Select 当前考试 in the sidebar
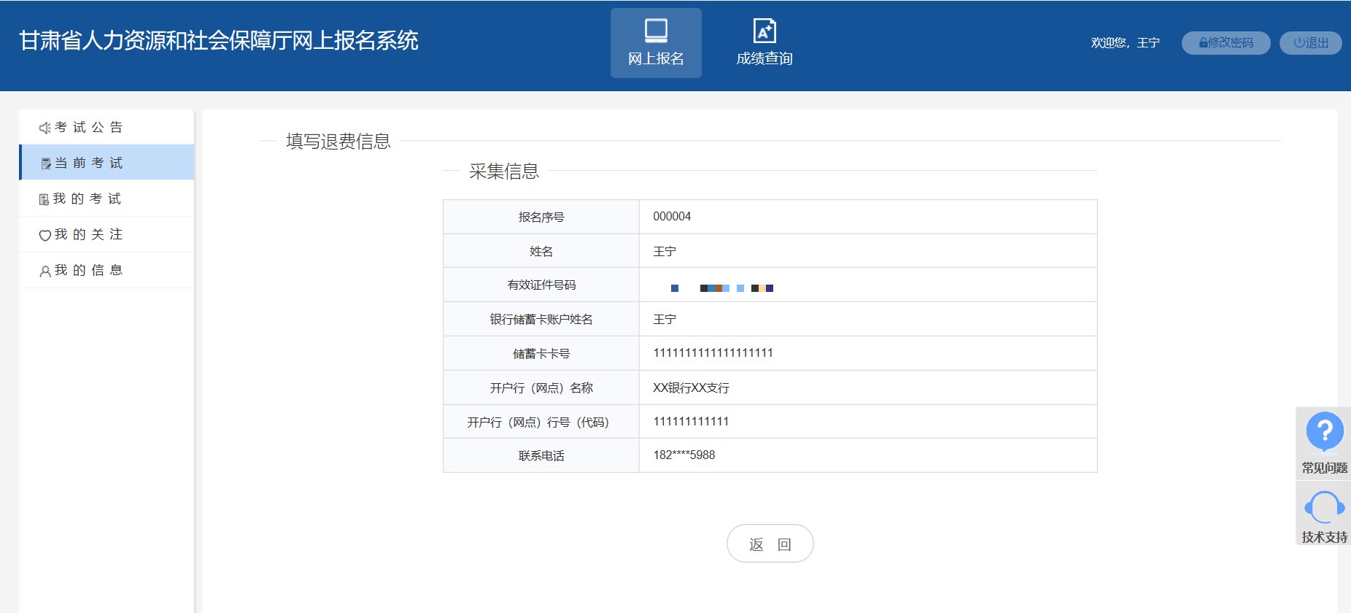 coord(107,163)
